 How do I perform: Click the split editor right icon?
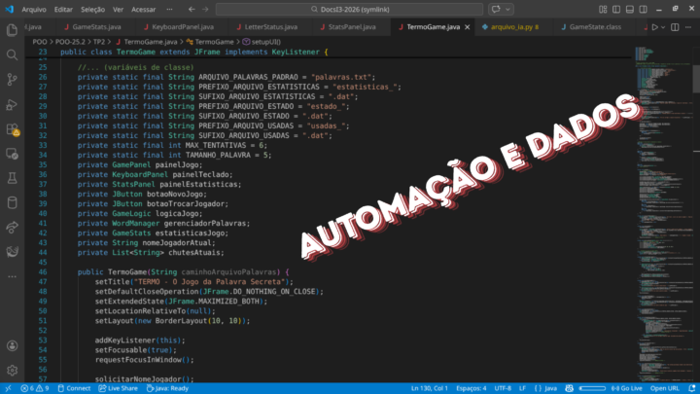pyautogui.click(x=674, y=28)
